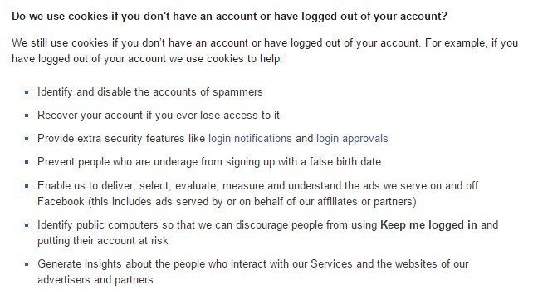This screenshot has height=300, width=533.
Task: Open the login notifications link
Action: coord(250,139)
